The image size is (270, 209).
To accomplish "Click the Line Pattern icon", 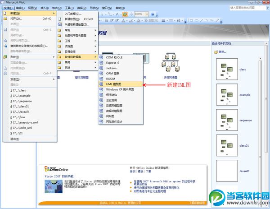I will point(171,21).
